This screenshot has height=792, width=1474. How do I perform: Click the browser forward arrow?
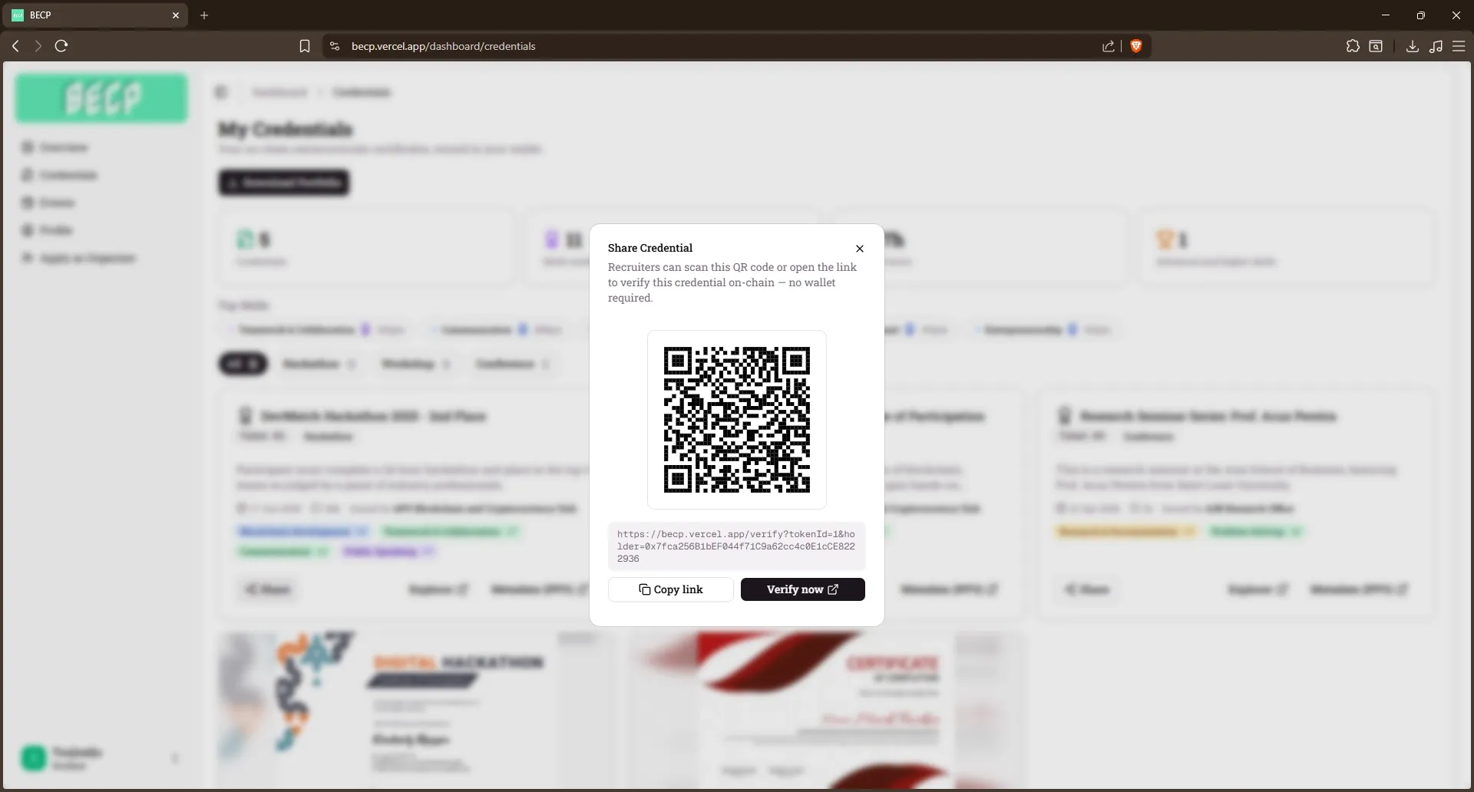(38, 46)
